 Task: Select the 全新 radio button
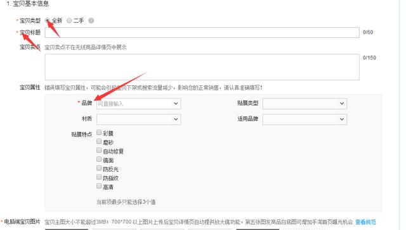click(x=48, y=20)
